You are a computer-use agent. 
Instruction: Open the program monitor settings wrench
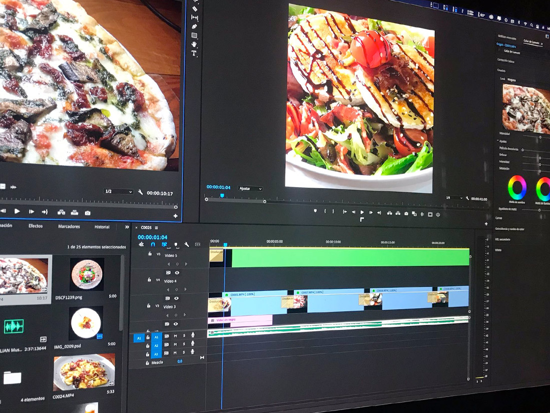[x=467, y=198]
